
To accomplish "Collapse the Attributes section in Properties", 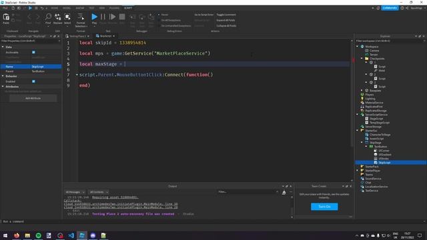I will pyautogui.click(x=3, y=87).
